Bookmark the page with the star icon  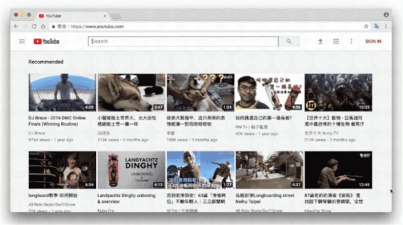(x=366, y=26)
